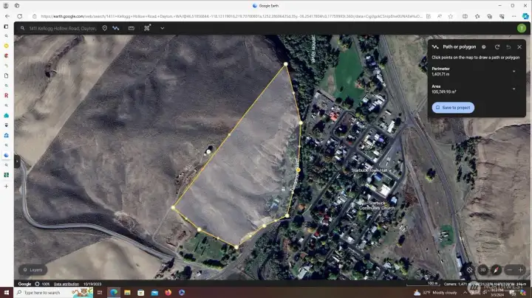Zoom in with the plus button
The width and height of the screenshot is (532, 298).
point(521,270)
